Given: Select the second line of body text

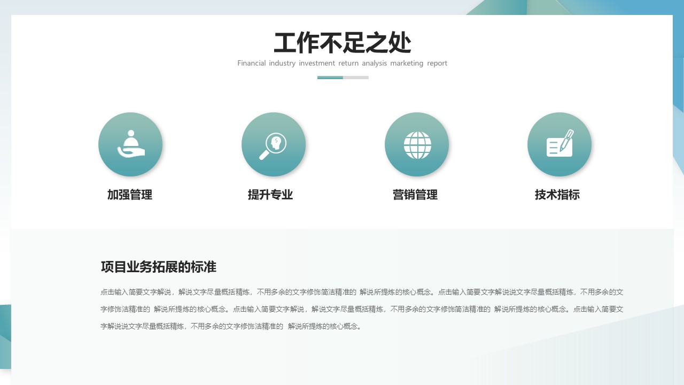Looking at the screenshot, I should point(362,309).
